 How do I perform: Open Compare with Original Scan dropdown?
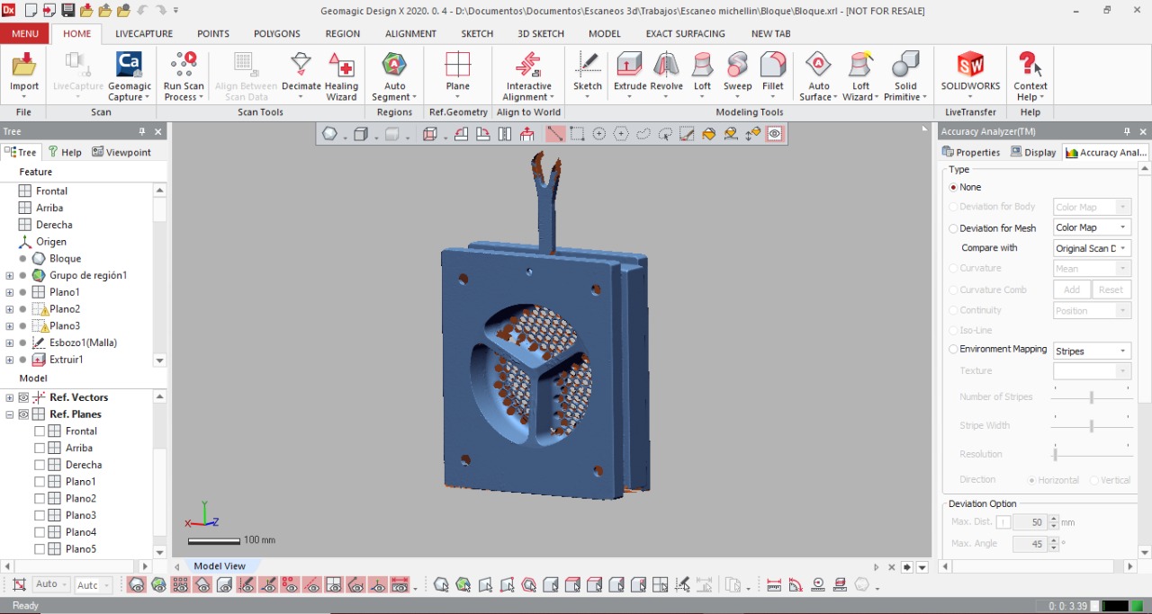click(1092, 248)
